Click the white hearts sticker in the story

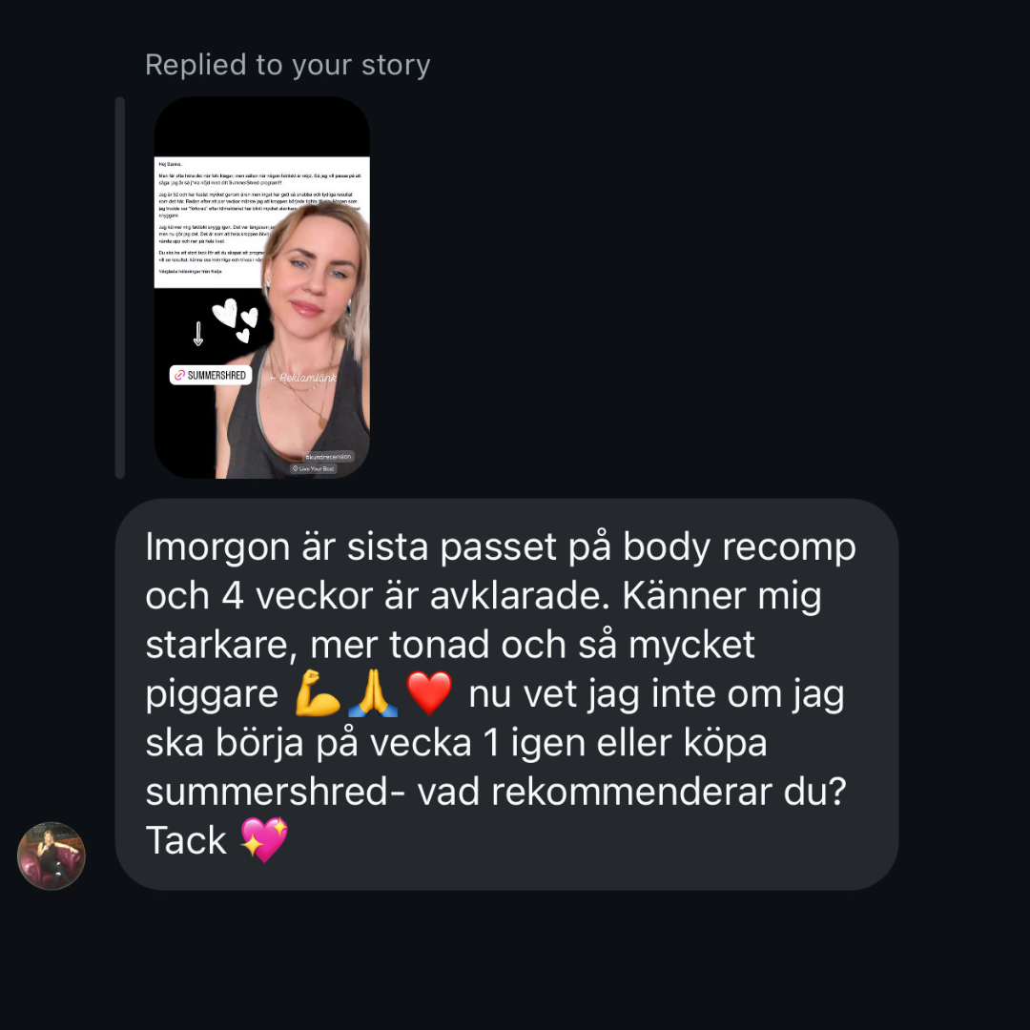click(236, 319)
